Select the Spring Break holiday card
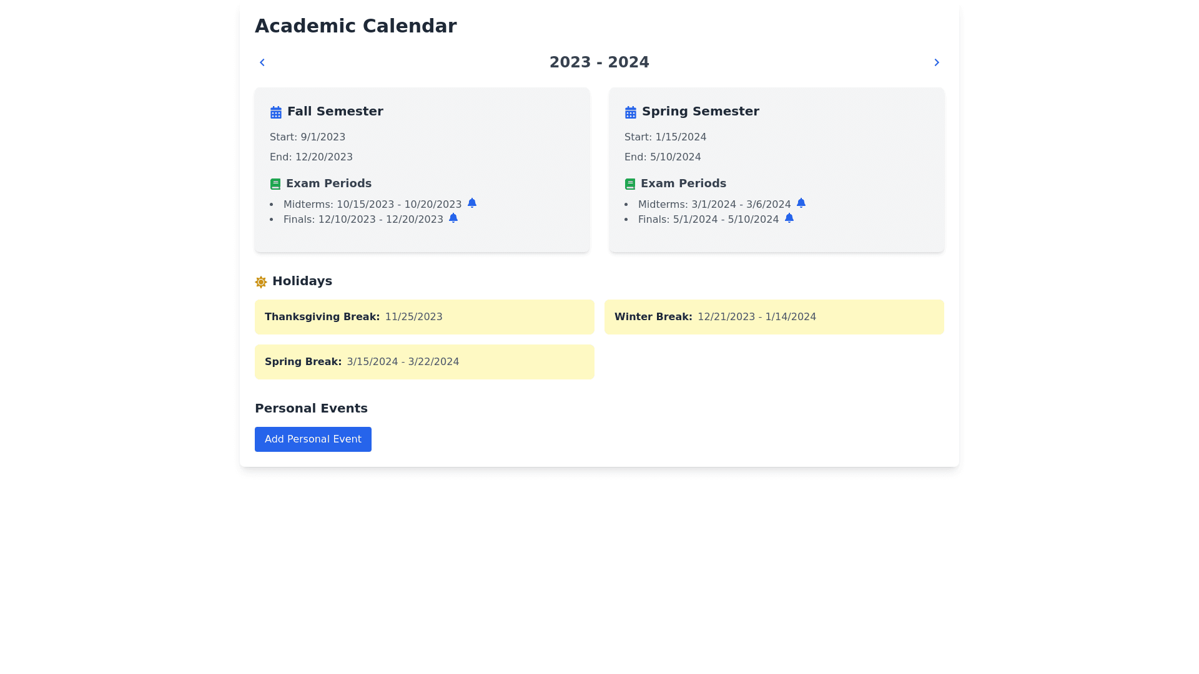 pos(424,362)
